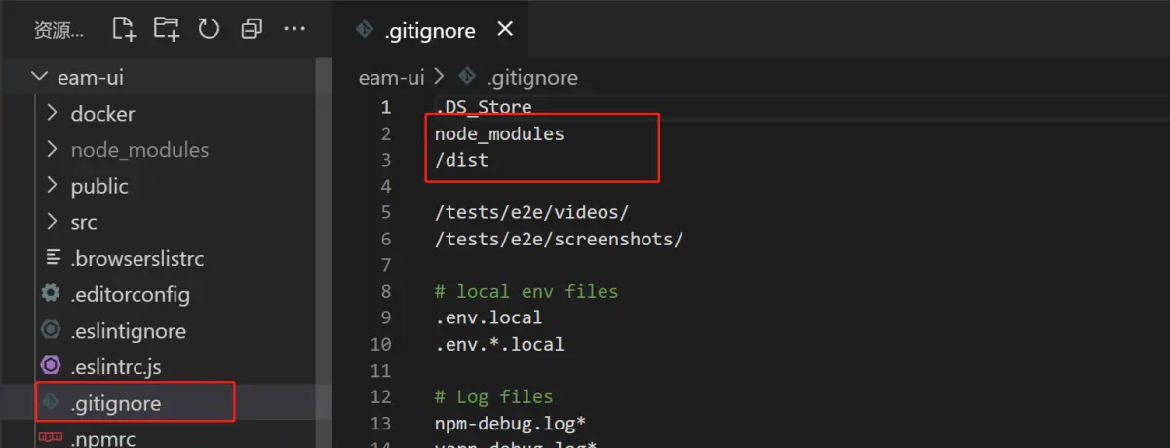
Task: Click the lines icon beside .browserslistrc
Action: 53,258
